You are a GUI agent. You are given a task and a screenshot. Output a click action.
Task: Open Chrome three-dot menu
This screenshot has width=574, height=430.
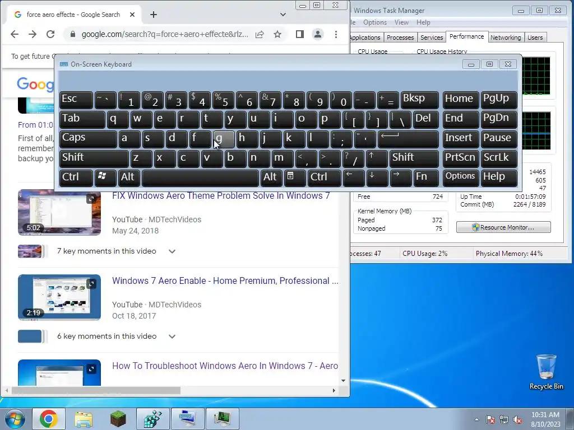click(x=336, y=34)
